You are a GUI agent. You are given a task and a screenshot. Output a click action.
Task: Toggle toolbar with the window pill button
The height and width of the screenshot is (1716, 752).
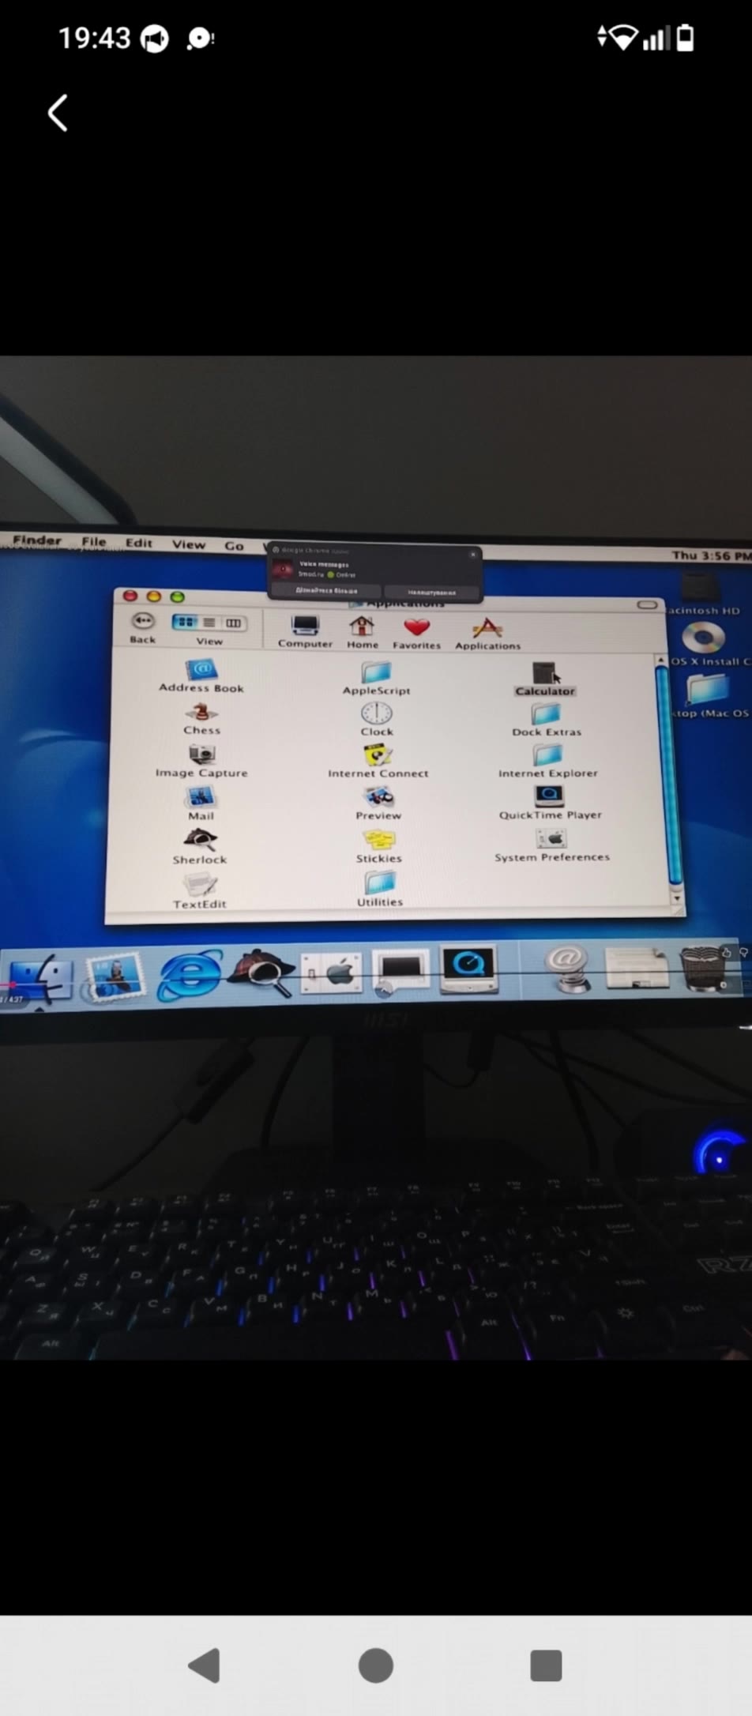pyautogui.click(x=647, y=605)
